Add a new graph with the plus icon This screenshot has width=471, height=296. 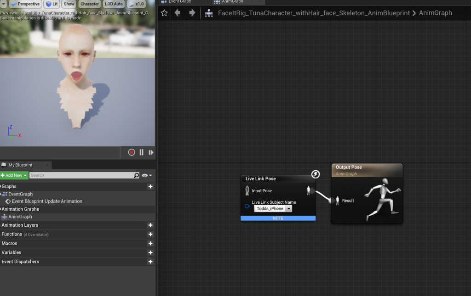[x=150, y=186]
